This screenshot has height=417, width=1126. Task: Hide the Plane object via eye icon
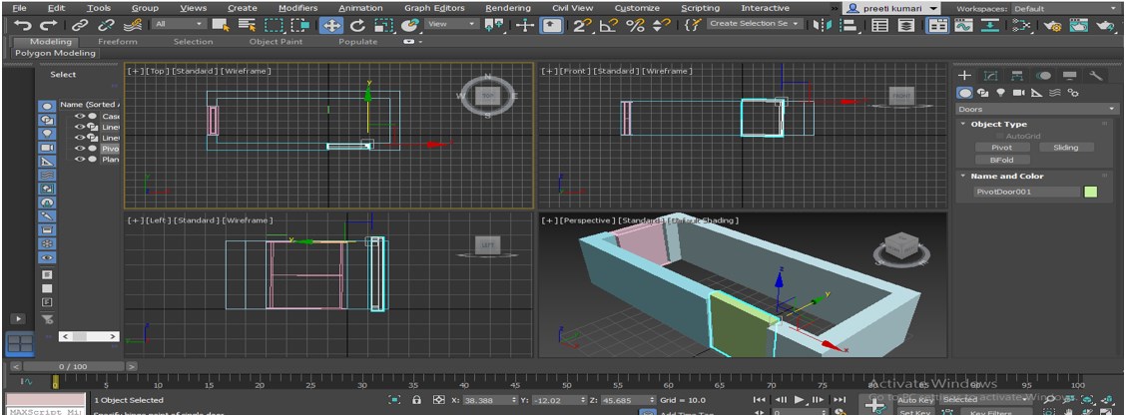point(80,159)
